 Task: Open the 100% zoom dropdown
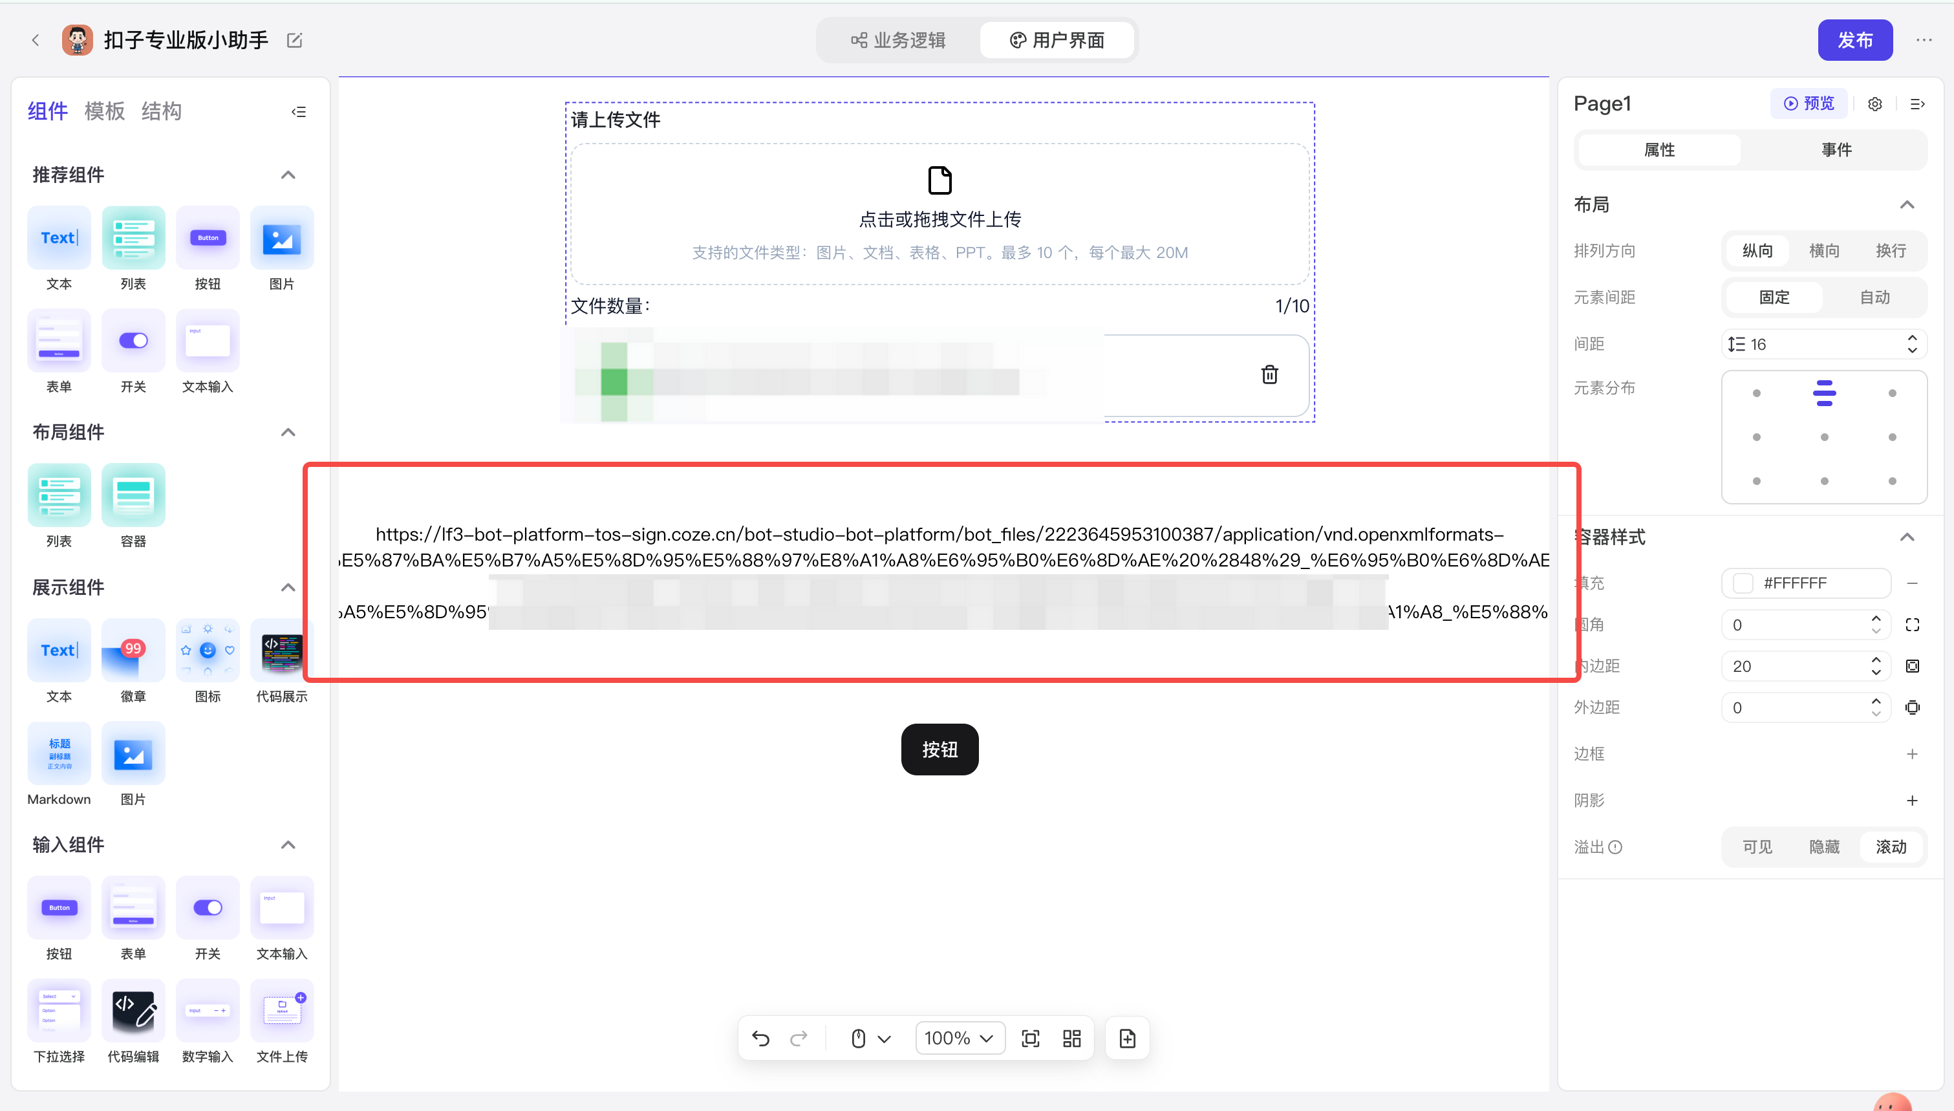(959, 1038)
